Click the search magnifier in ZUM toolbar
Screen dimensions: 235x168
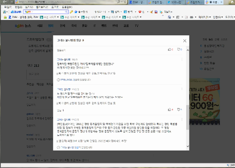[x=66, y=12]
